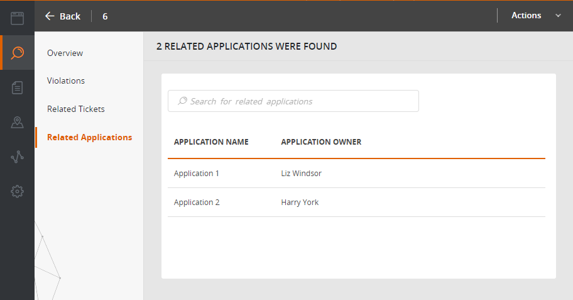Sort by Application Name column header

coord(211,142)
